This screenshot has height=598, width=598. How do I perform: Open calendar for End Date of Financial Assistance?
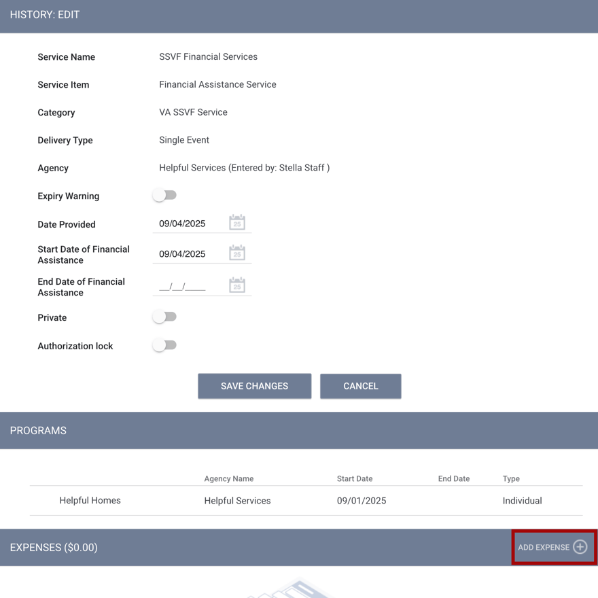click(237, 284)
